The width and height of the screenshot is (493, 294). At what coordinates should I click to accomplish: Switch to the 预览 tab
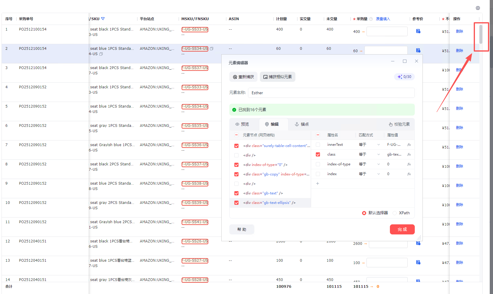pyautogui.click(x=242, y=124)
